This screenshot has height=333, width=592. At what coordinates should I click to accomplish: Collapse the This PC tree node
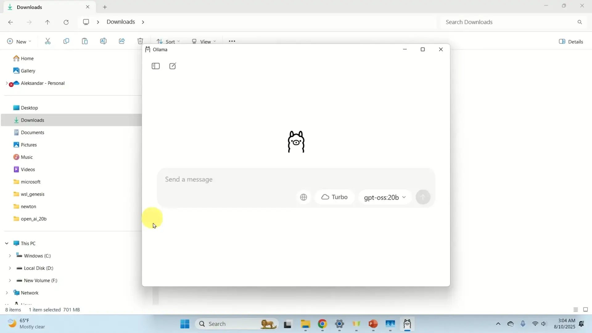(7, 243)
